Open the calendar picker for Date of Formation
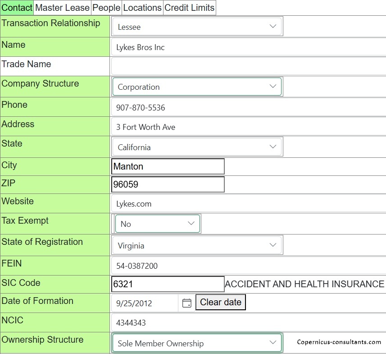The height and width of the screenshot is (354, 386). click(186, 303)
